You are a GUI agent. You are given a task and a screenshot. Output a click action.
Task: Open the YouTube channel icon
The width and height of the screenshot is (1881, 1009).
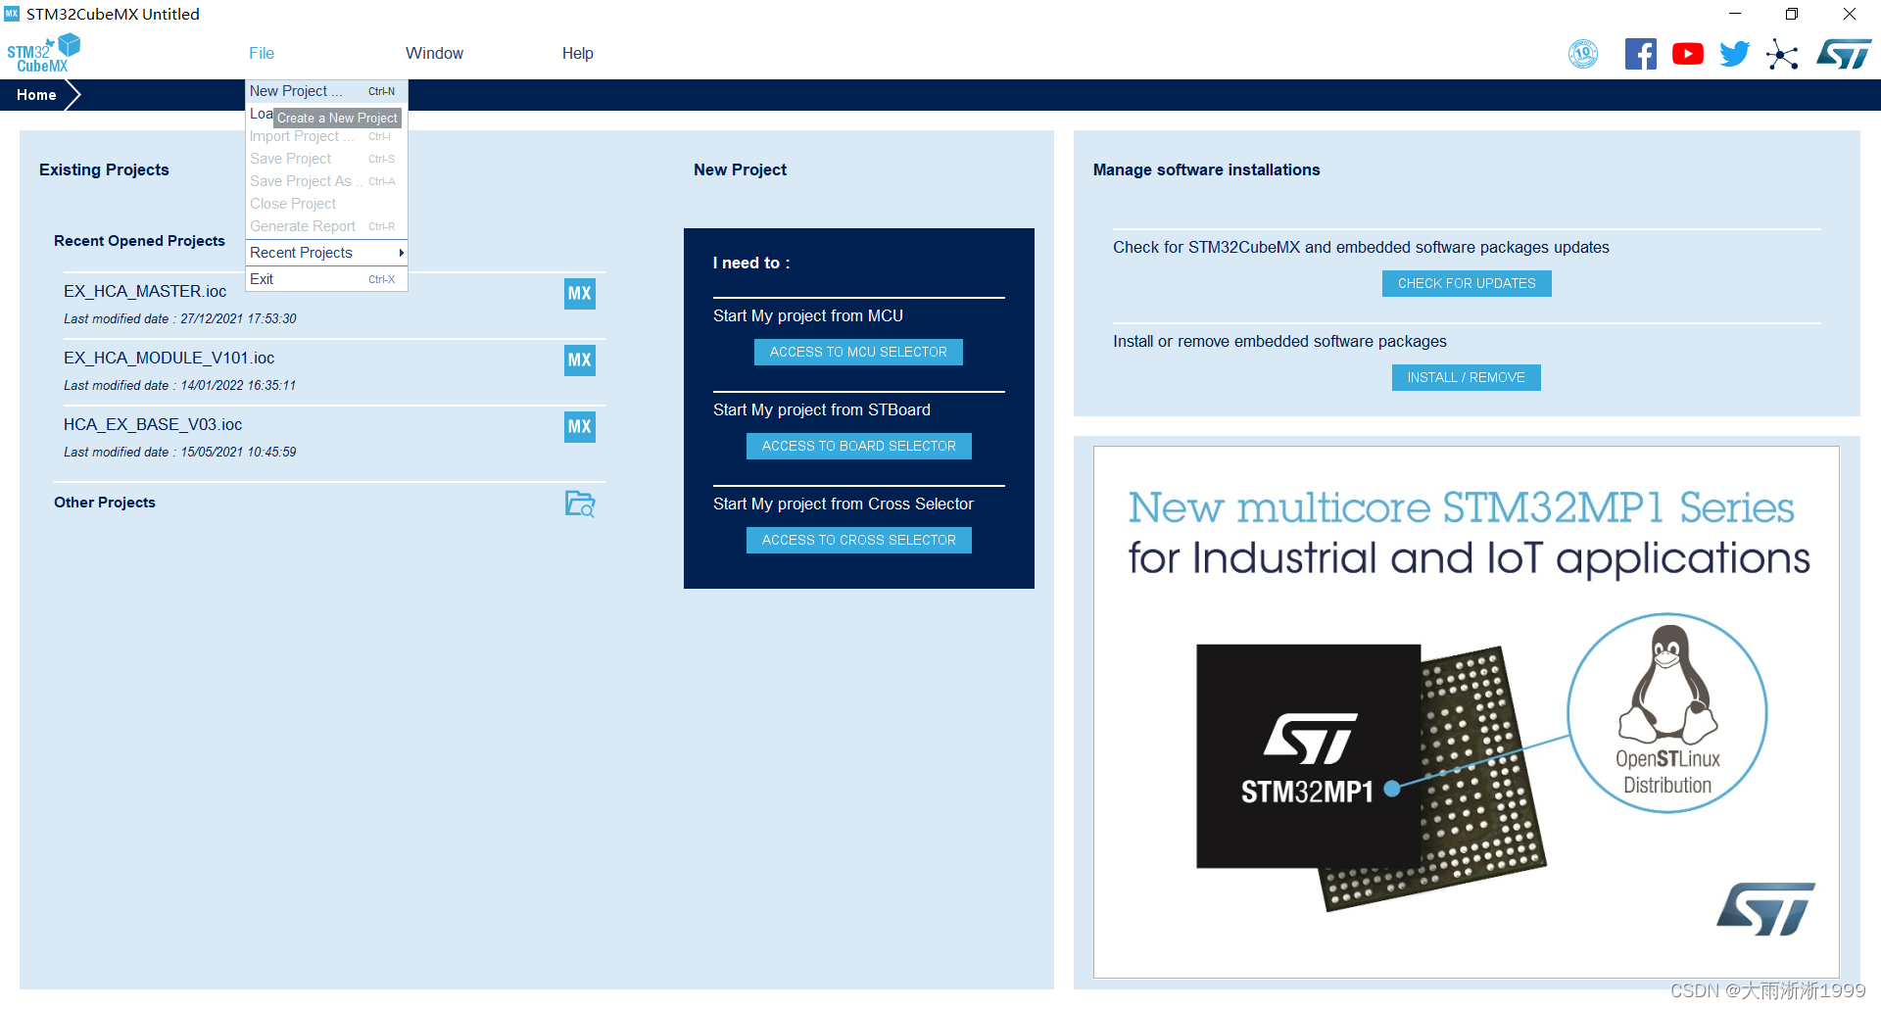click(1687, 54)
